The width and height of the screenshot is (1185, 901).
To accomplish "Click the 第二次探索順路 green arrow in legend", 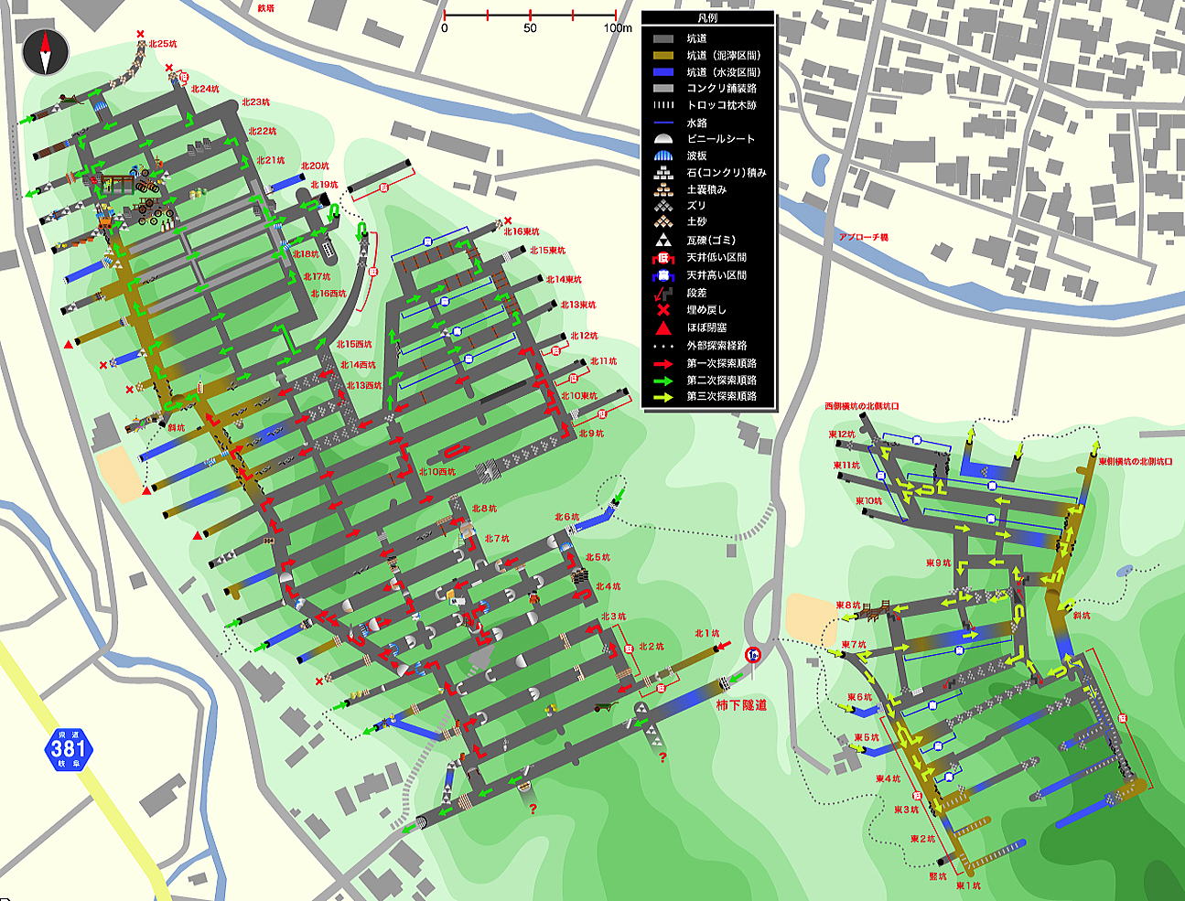I will pos(663,381).
